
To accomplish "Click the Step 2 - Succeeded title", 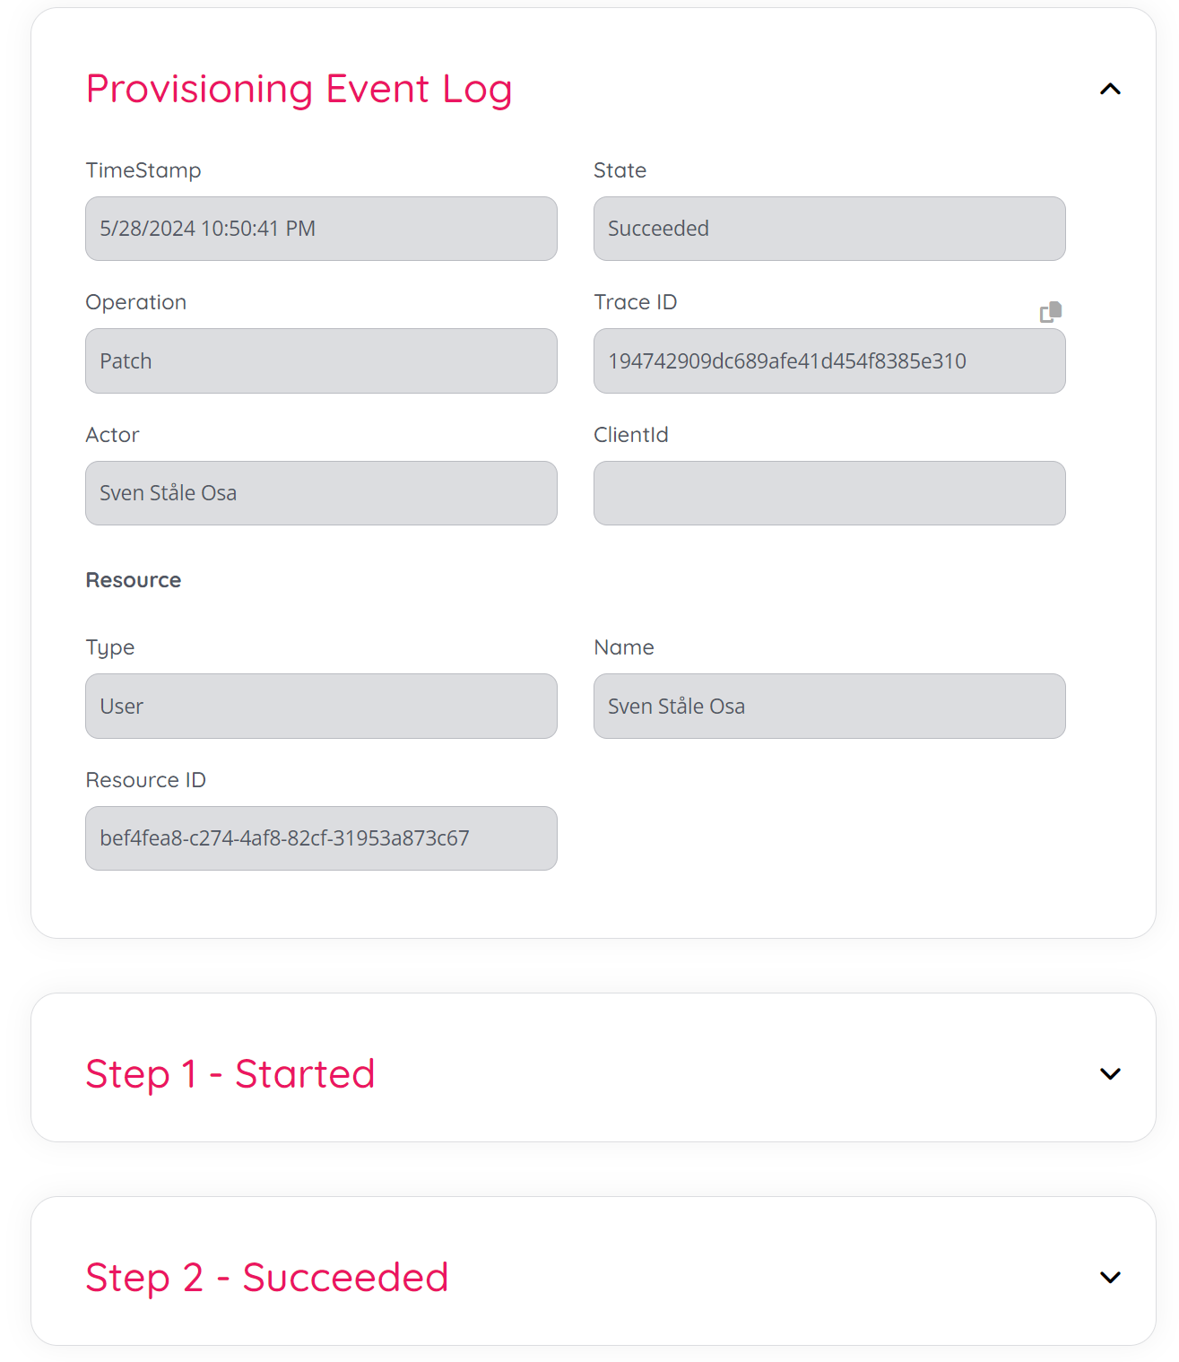I will [266, 1278].
